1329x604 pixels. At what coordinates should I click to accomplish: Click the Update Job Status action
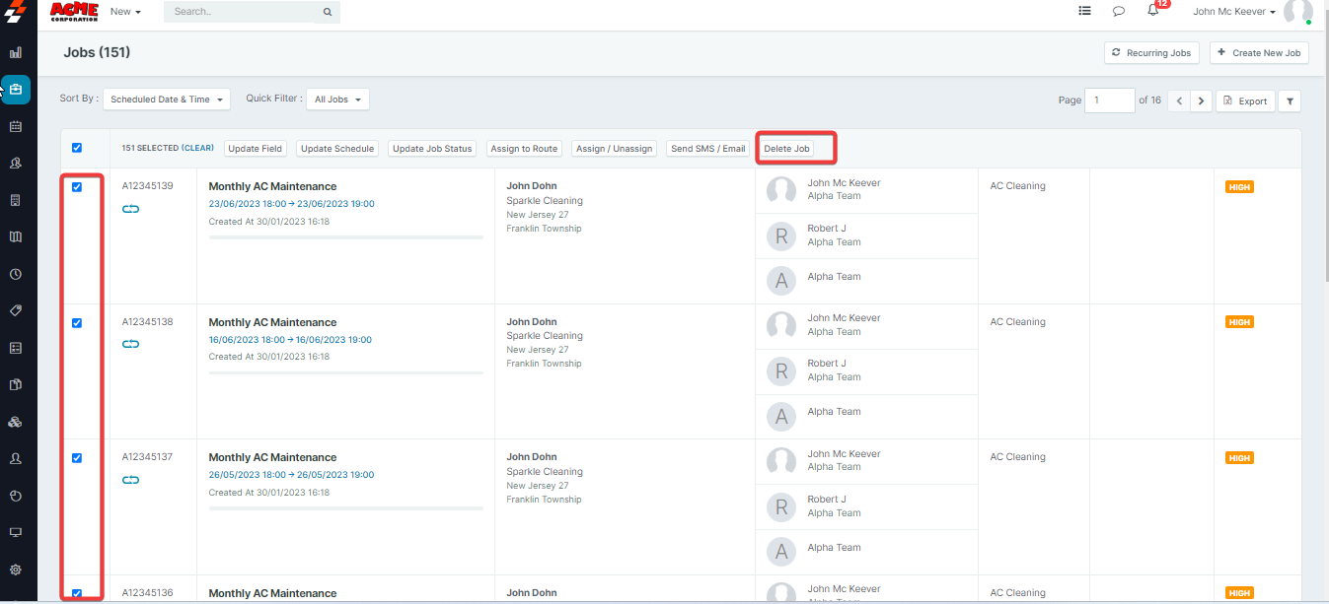[432, 149]
